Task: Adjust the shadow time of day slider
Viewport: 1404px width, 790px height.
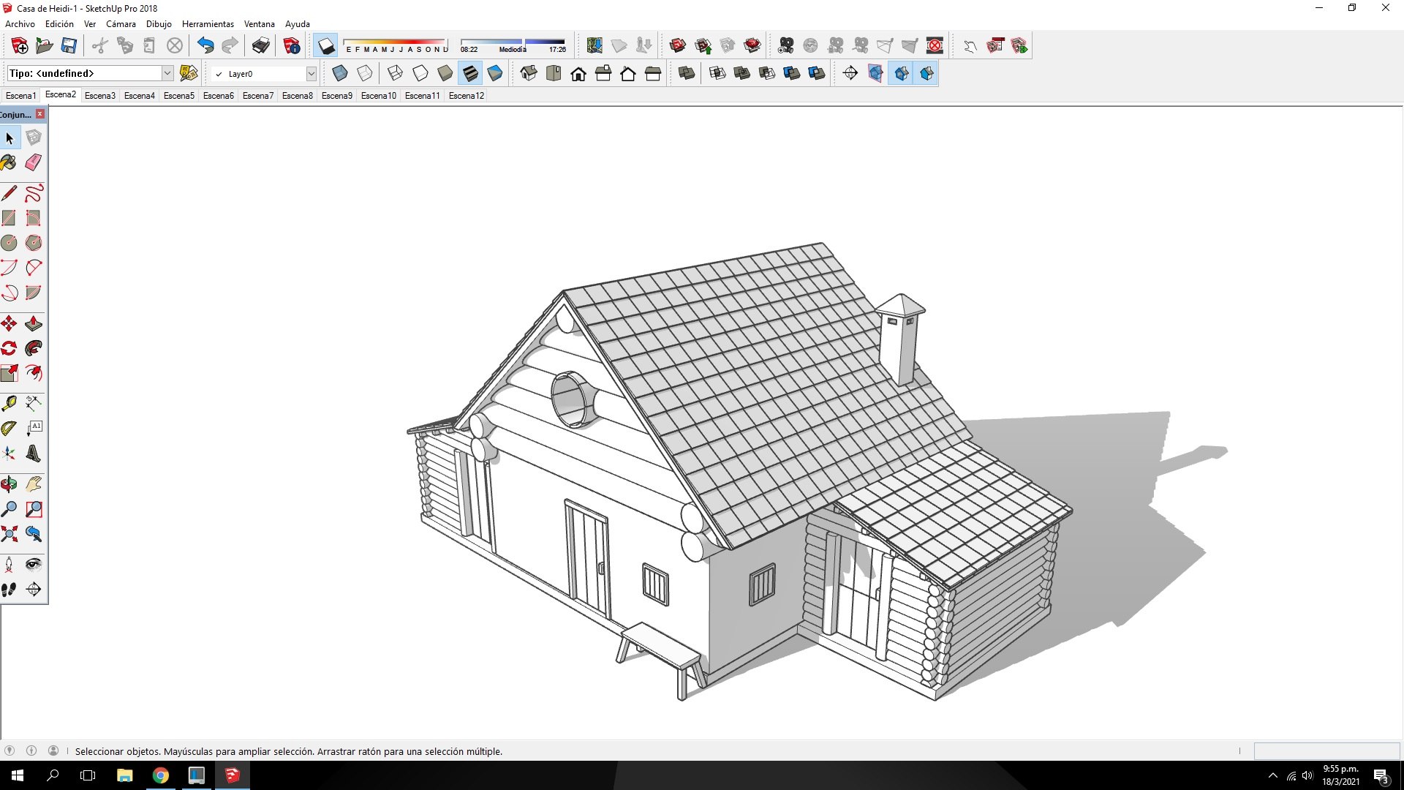Action: coord(513,45)
